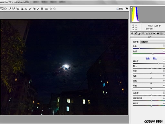
Task: Click the 色溫 temperature slider handle
Action: click(139, 49)
